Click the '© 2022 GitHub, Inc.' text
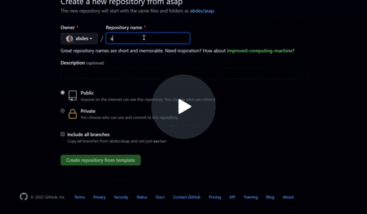367x214 pixels. 48,197
